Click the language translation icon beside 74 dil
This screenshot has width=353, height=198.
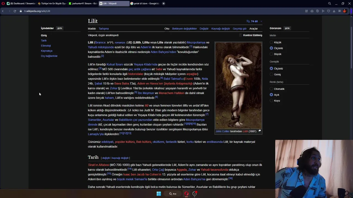click(x=248, y=21)
